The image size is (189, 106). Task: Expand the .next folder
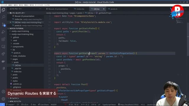click(15, 41)
